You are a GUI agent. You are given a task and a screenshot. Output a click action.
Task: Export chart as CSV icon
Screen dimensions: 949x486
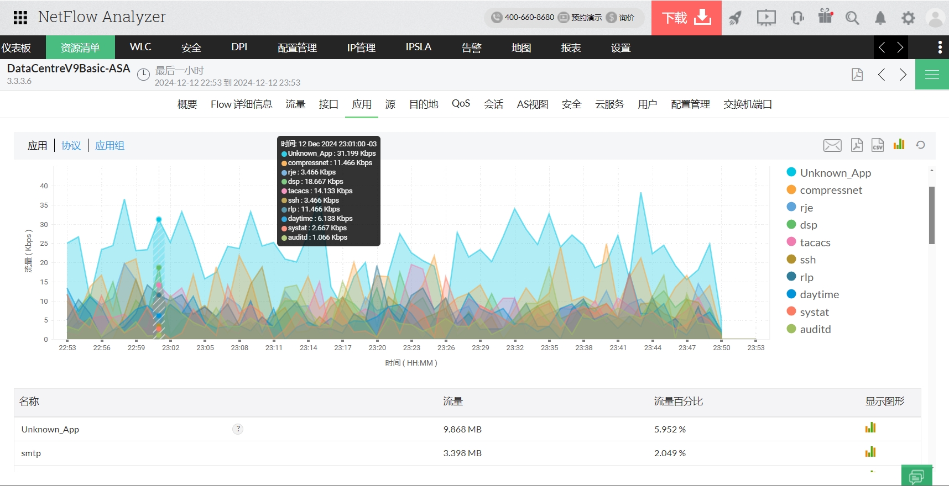(877, 145)
